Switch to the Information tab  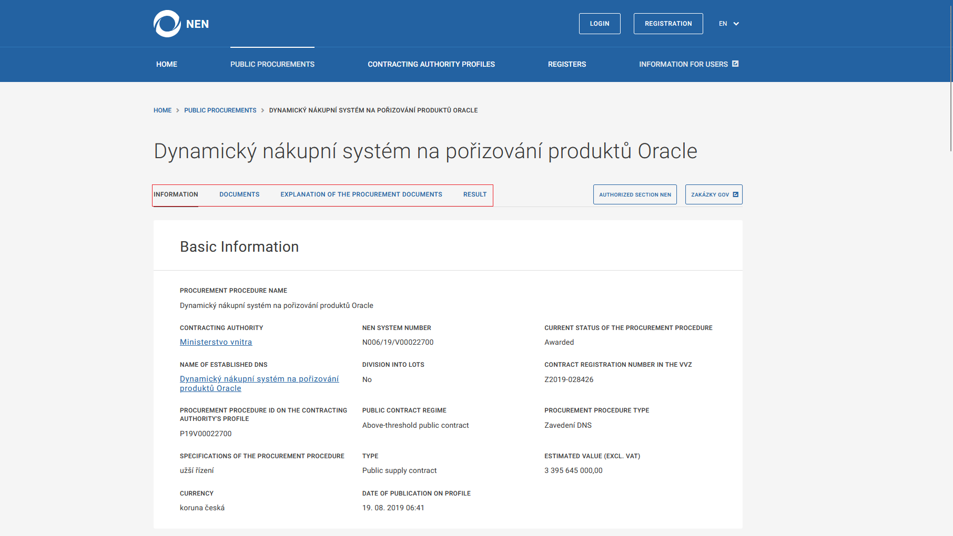(176, 194)
